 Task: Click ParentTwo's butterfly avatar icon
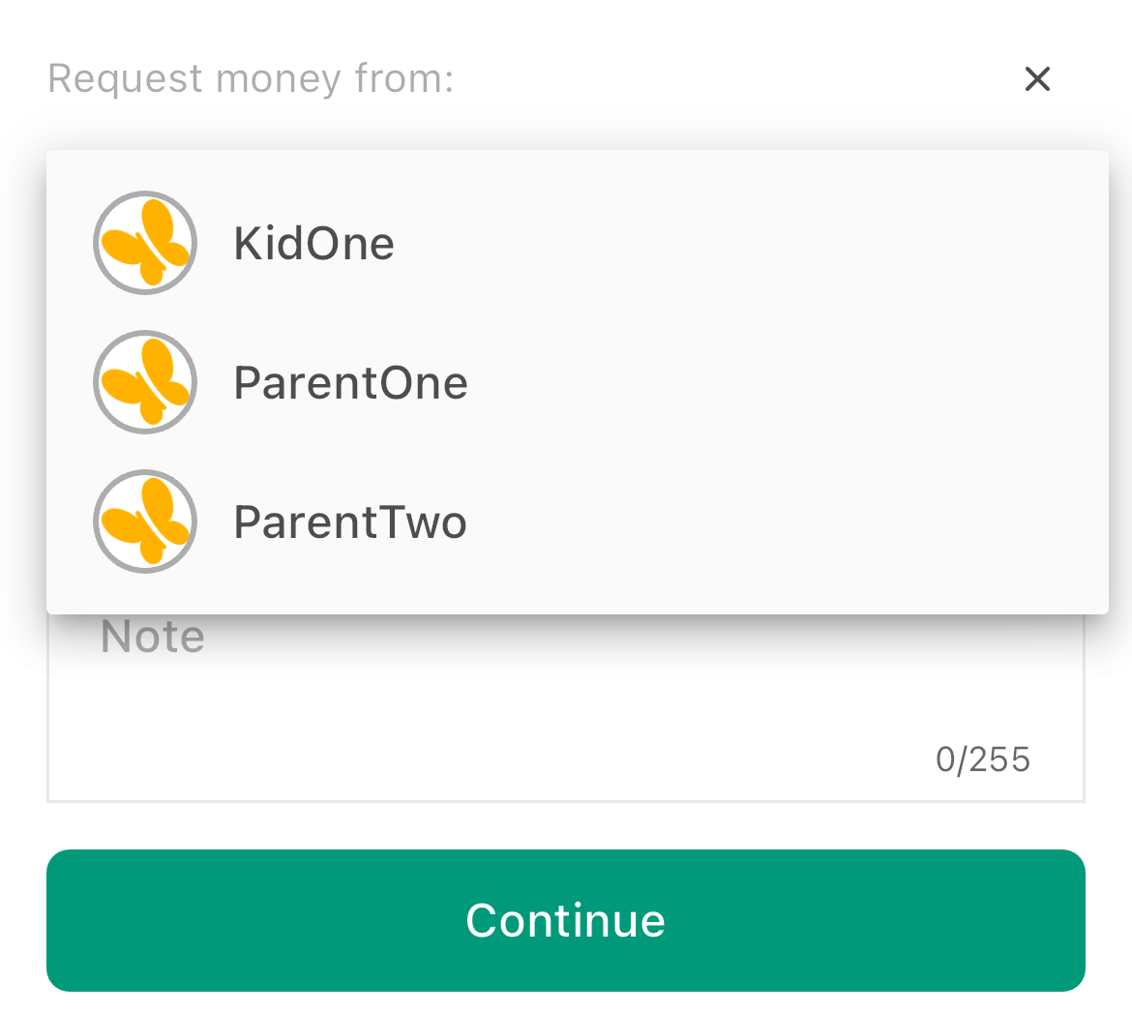point(145,521)
